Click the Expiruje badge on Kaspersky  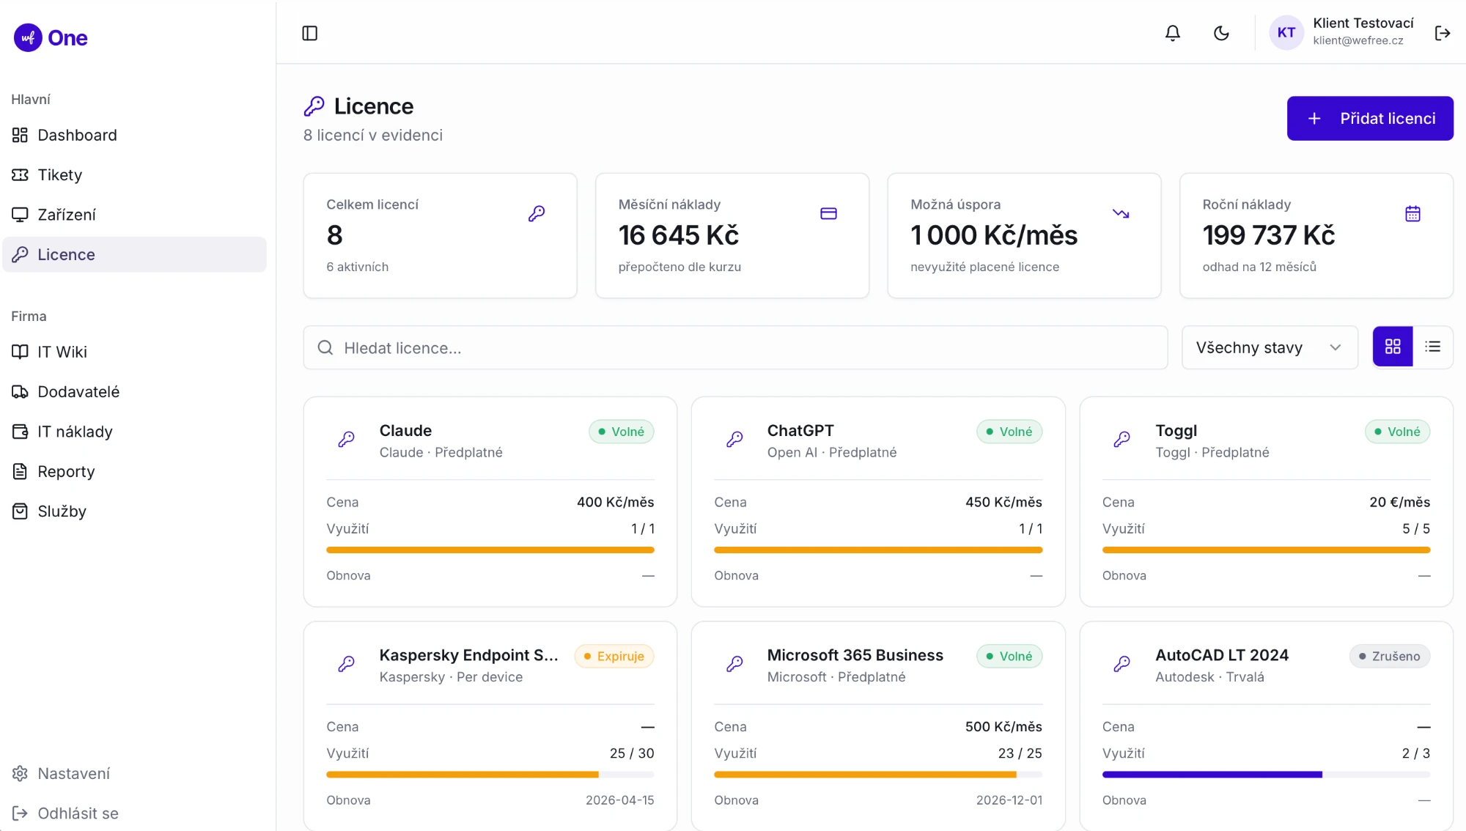click(x=614, y=656)
